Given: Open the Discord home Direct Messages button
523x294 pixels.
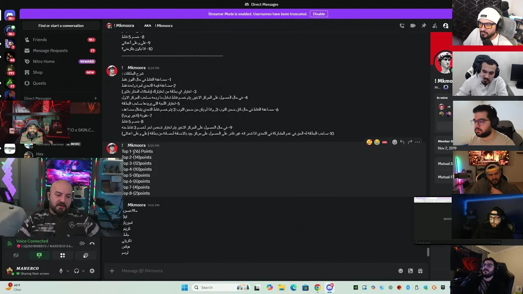Looking at the screenshot, I should [10, 16].
